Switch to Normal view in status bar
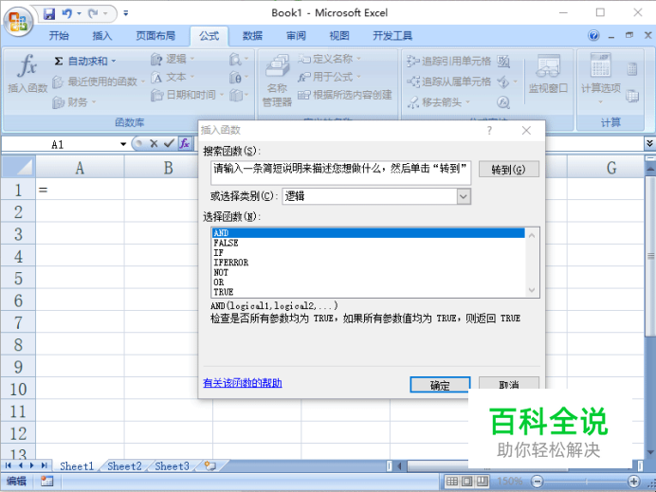This screenshot has width=656, height=492. 452,482
